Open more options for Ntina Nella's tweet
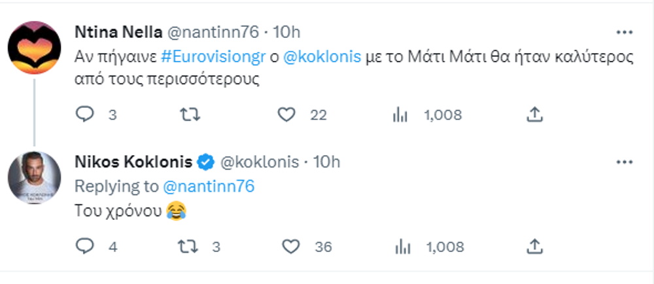The height and width of the screenshot is (284, 654). pos(625,31)
